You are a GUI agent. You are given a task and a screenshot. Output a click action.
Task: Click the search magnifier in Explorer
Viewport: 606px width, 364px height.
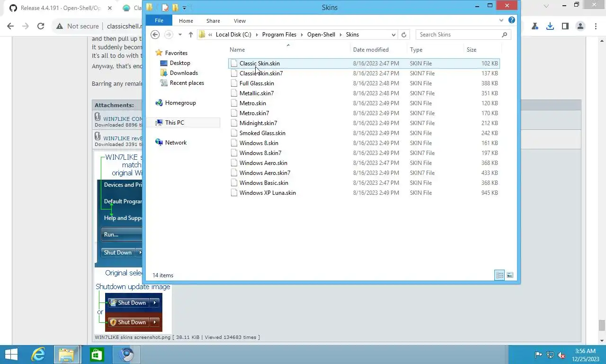(504, 35)
